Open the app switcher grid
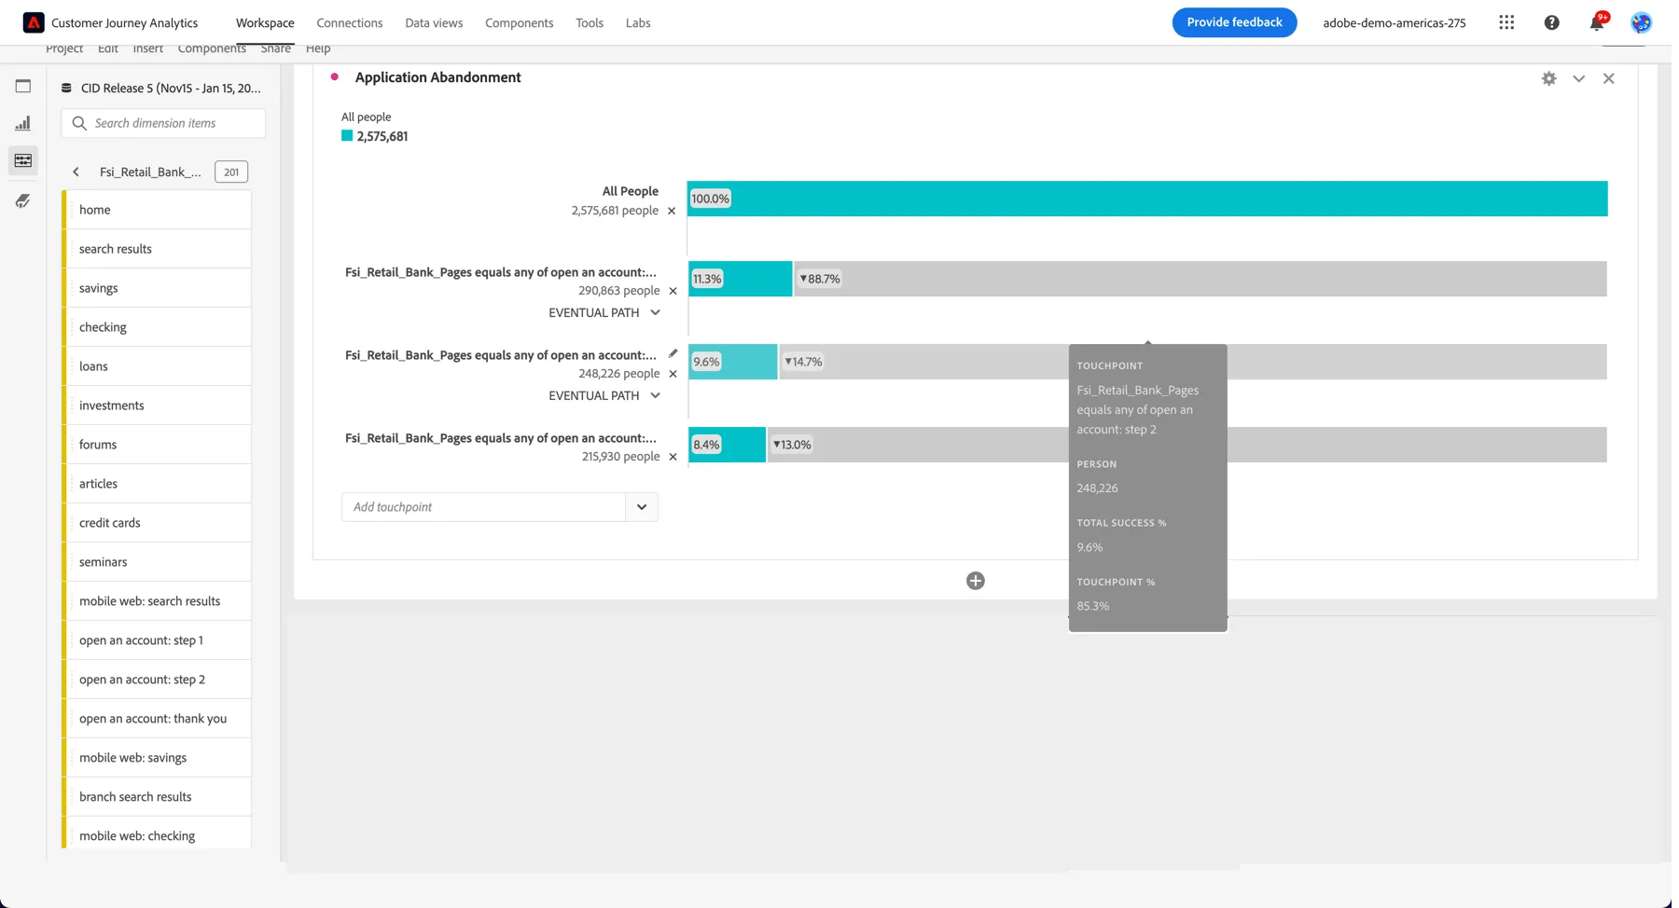The height and width of the screenshot is (908, 1679). click(1506, 22)
